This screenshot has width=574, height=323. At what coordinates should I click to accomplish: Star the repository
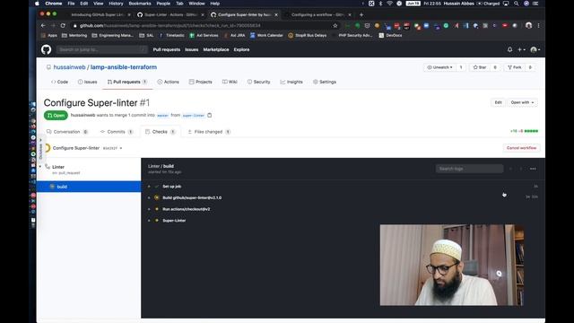pyautogui.click(x=480, y=67)
